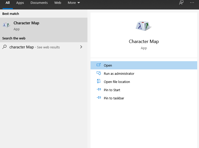
Task: Open the three-dot options menu
Action: click(192, 3)
